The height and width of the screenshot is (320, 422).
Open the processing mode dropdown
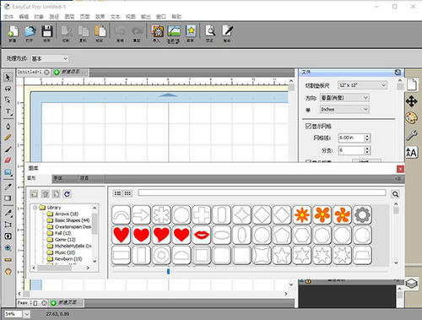[x=50, y=58]
